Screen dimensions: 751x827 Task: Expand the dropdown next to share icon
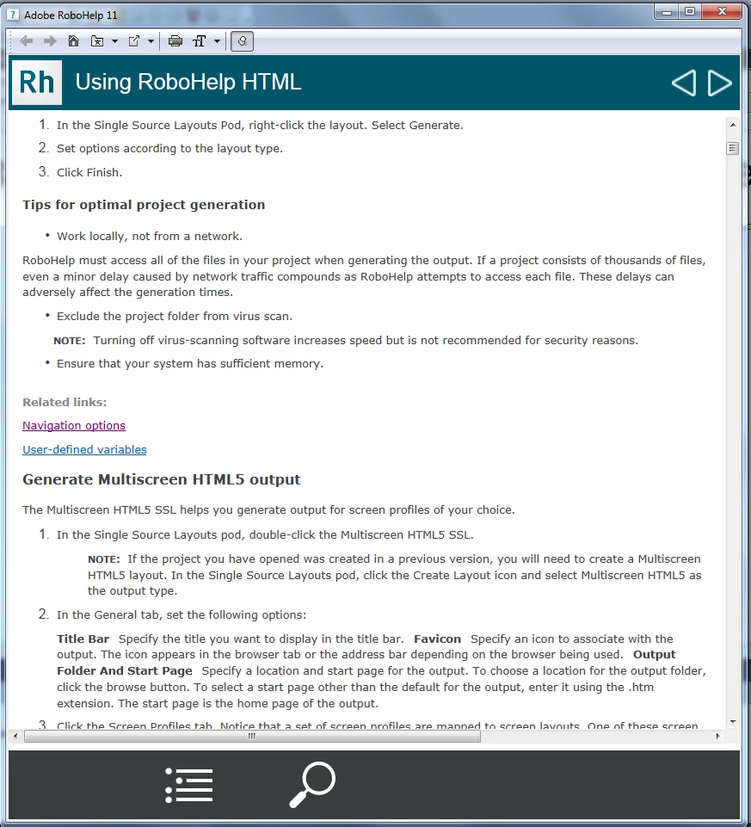[151, 41]
